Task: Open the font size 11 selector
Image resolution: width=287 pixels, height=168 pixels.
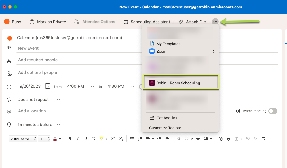Action: coord(44,139)
